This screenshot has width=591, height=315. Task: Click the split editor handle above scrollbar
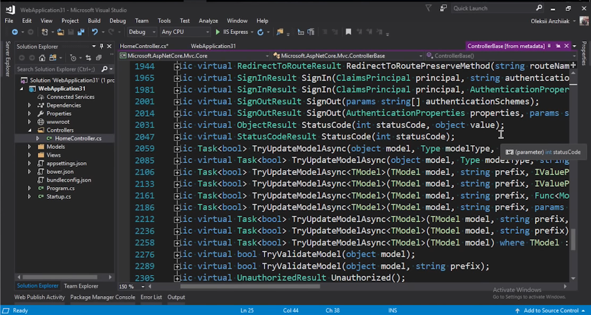point(573,65)
